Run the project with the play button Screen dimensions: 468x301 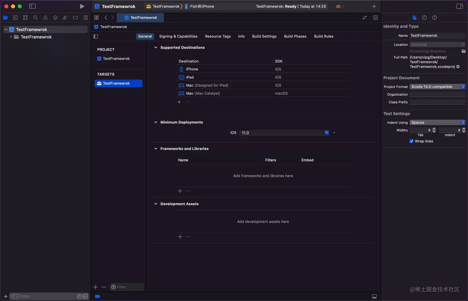pos(82,6)
